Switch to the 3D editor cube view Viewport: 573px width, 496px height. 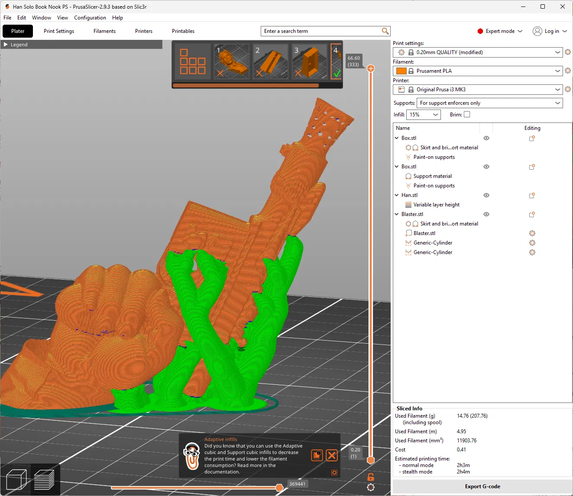pyautogui.click(x=16, y=480)
